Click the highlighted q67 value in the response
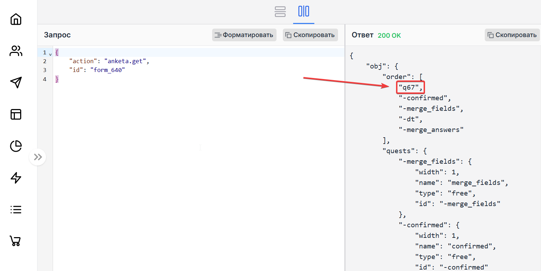This screenshot has height=271, width=541. pyautogui.click(x=410, y=87)
